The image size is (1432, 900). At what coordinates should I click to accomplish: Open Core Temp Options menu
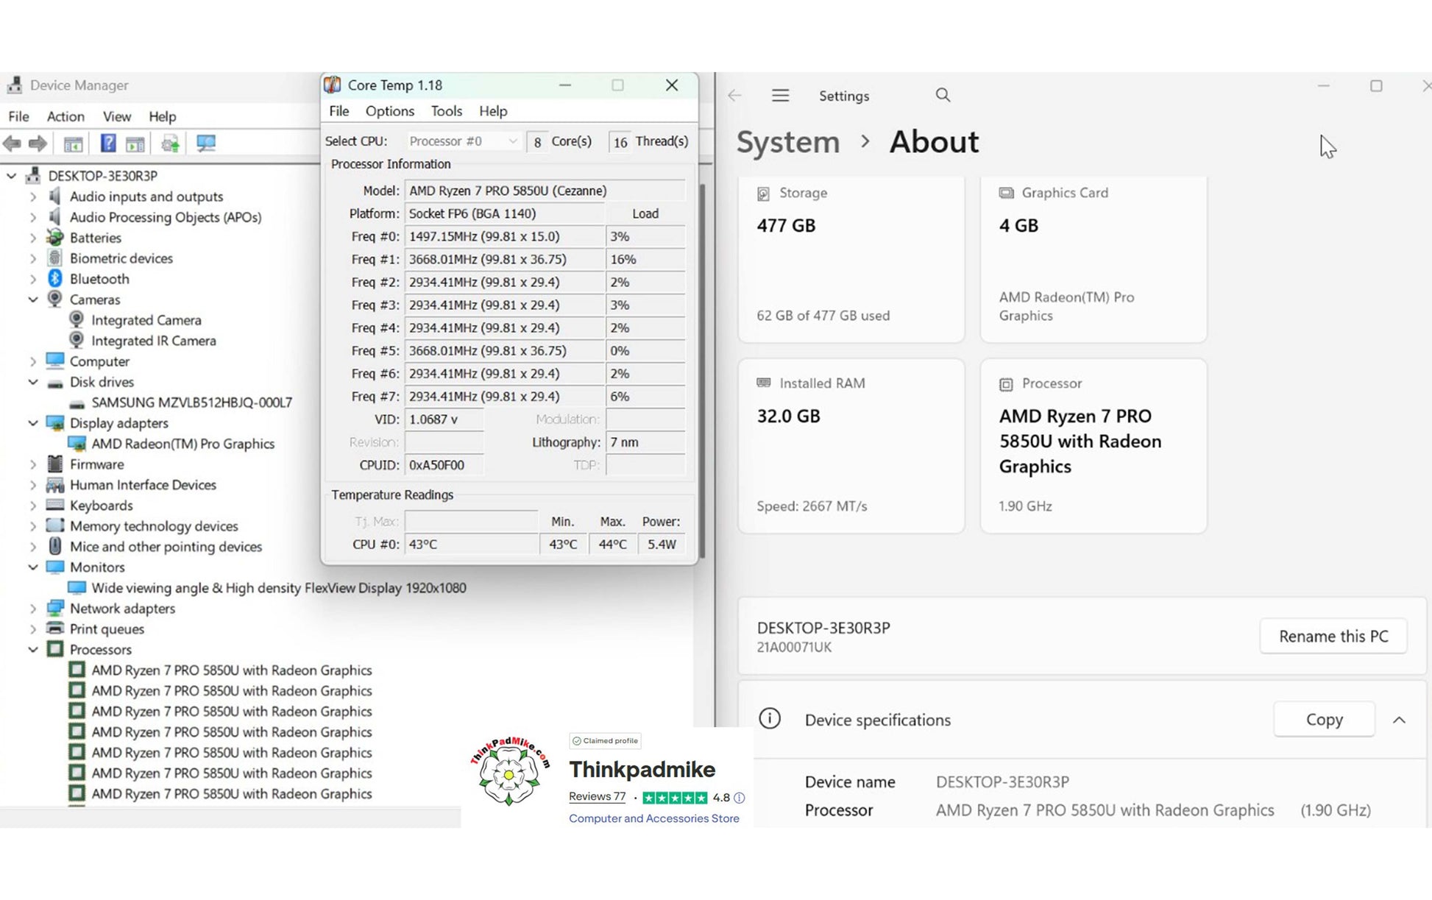(389, 111)
